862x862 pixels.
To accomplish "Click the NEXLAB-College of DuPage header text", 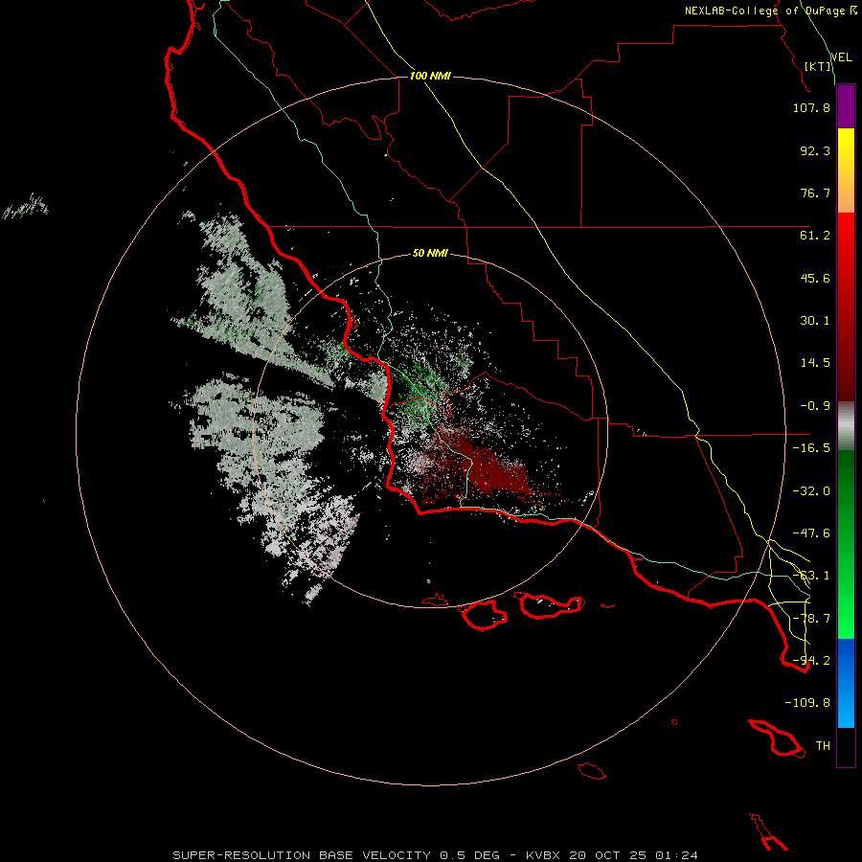I will pos(771,11).
